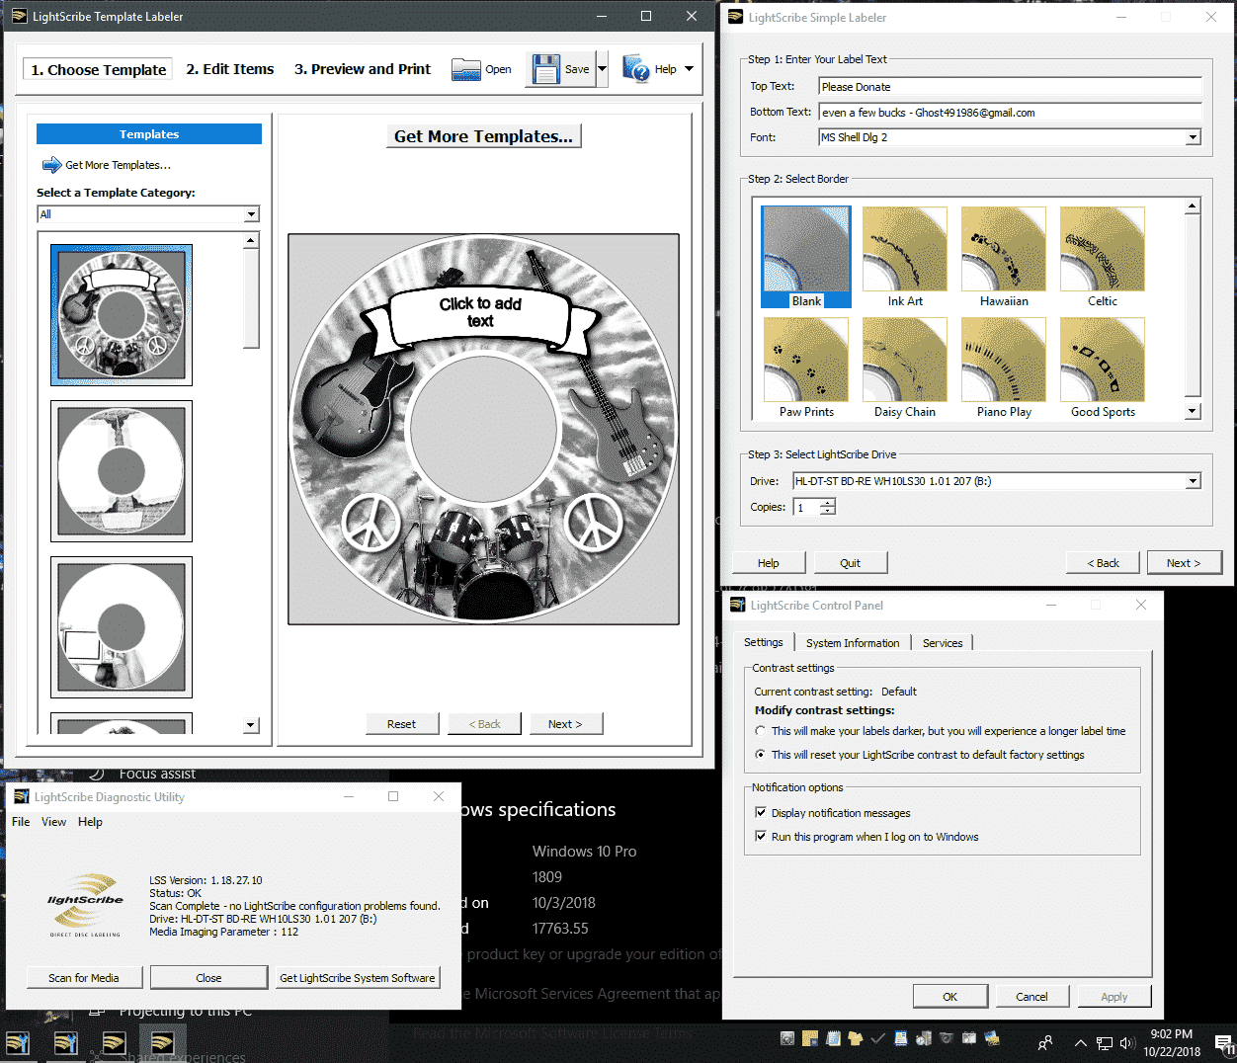
Task: Click Close button in Diagnostic Utility
Action: [208, 978]
